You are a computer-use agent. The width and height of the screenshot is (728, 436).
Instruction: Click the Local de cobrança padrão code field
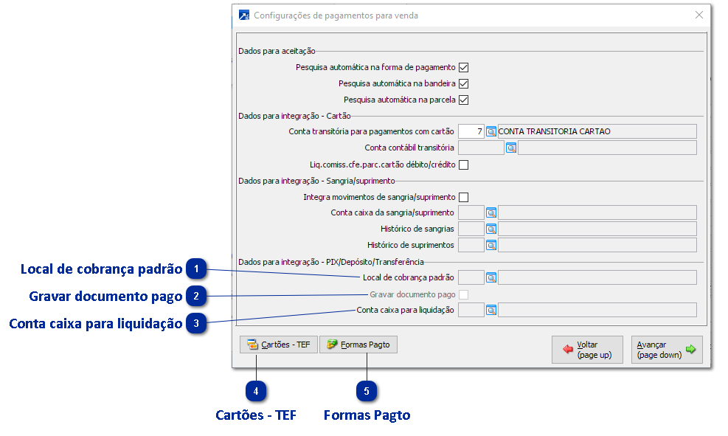click(471, 278)
